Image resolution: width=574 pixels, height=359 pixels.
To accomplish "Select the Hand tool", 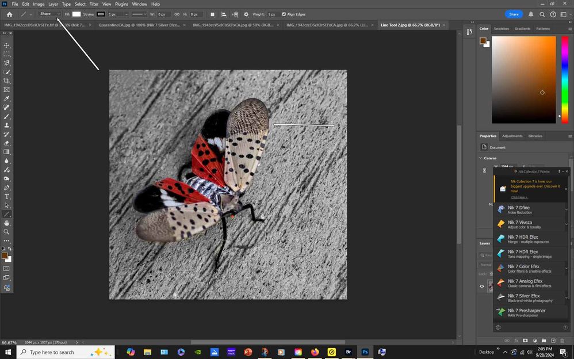I will 7,223.
